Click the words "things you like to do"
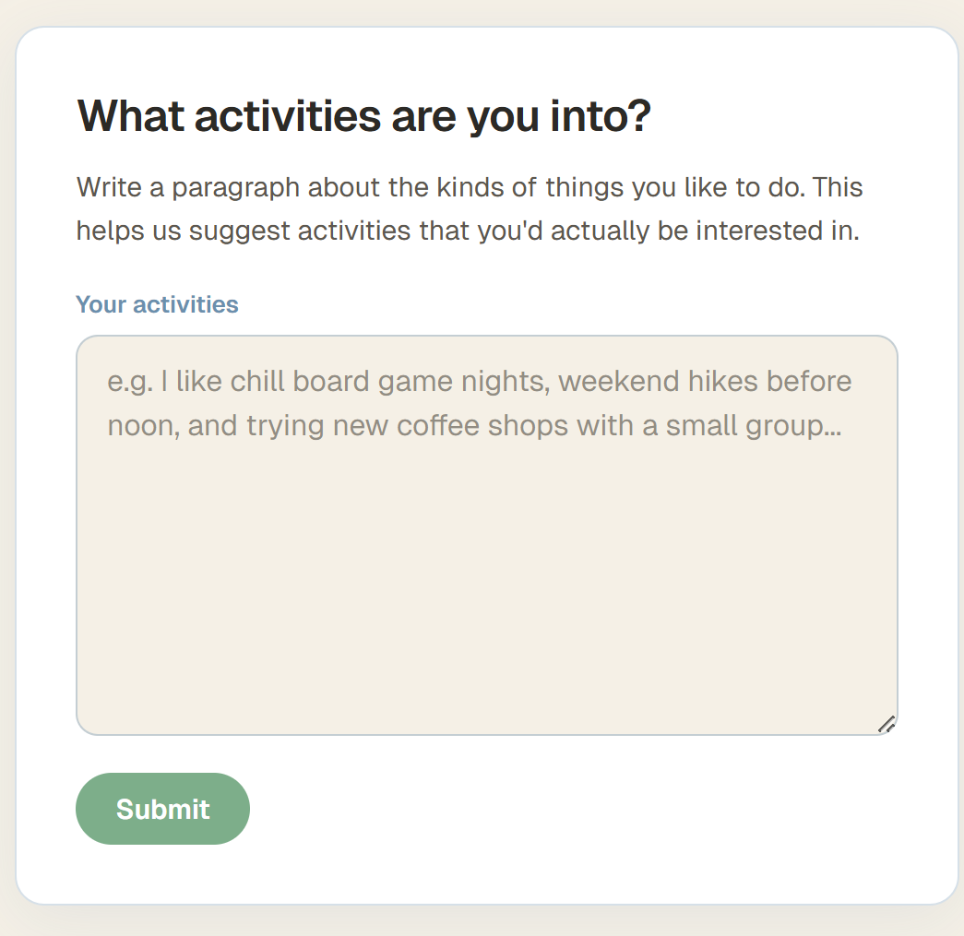The width and height of the screenshot is (964, 936). point(678,188)
